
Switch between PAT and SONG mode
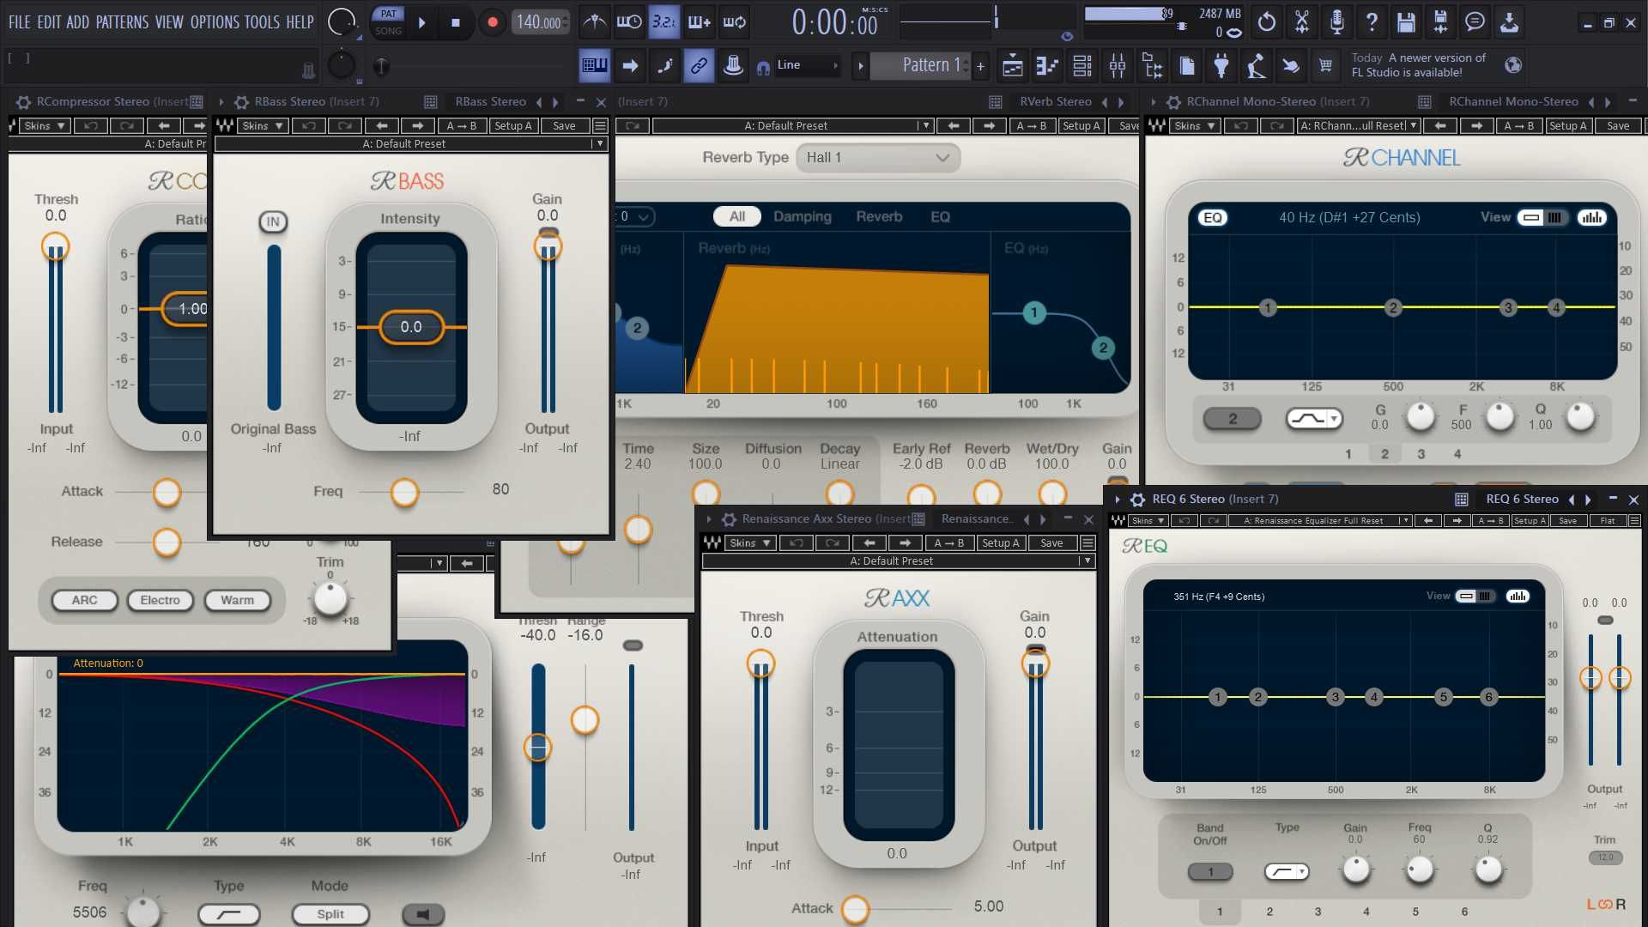point(388,22)
